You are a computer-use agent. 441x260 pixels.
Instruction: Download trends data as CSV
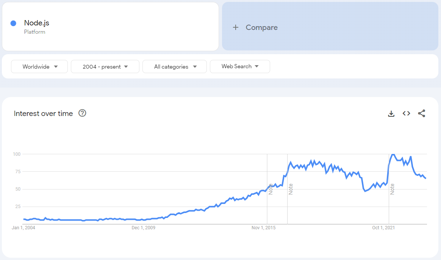click(391, 113)
